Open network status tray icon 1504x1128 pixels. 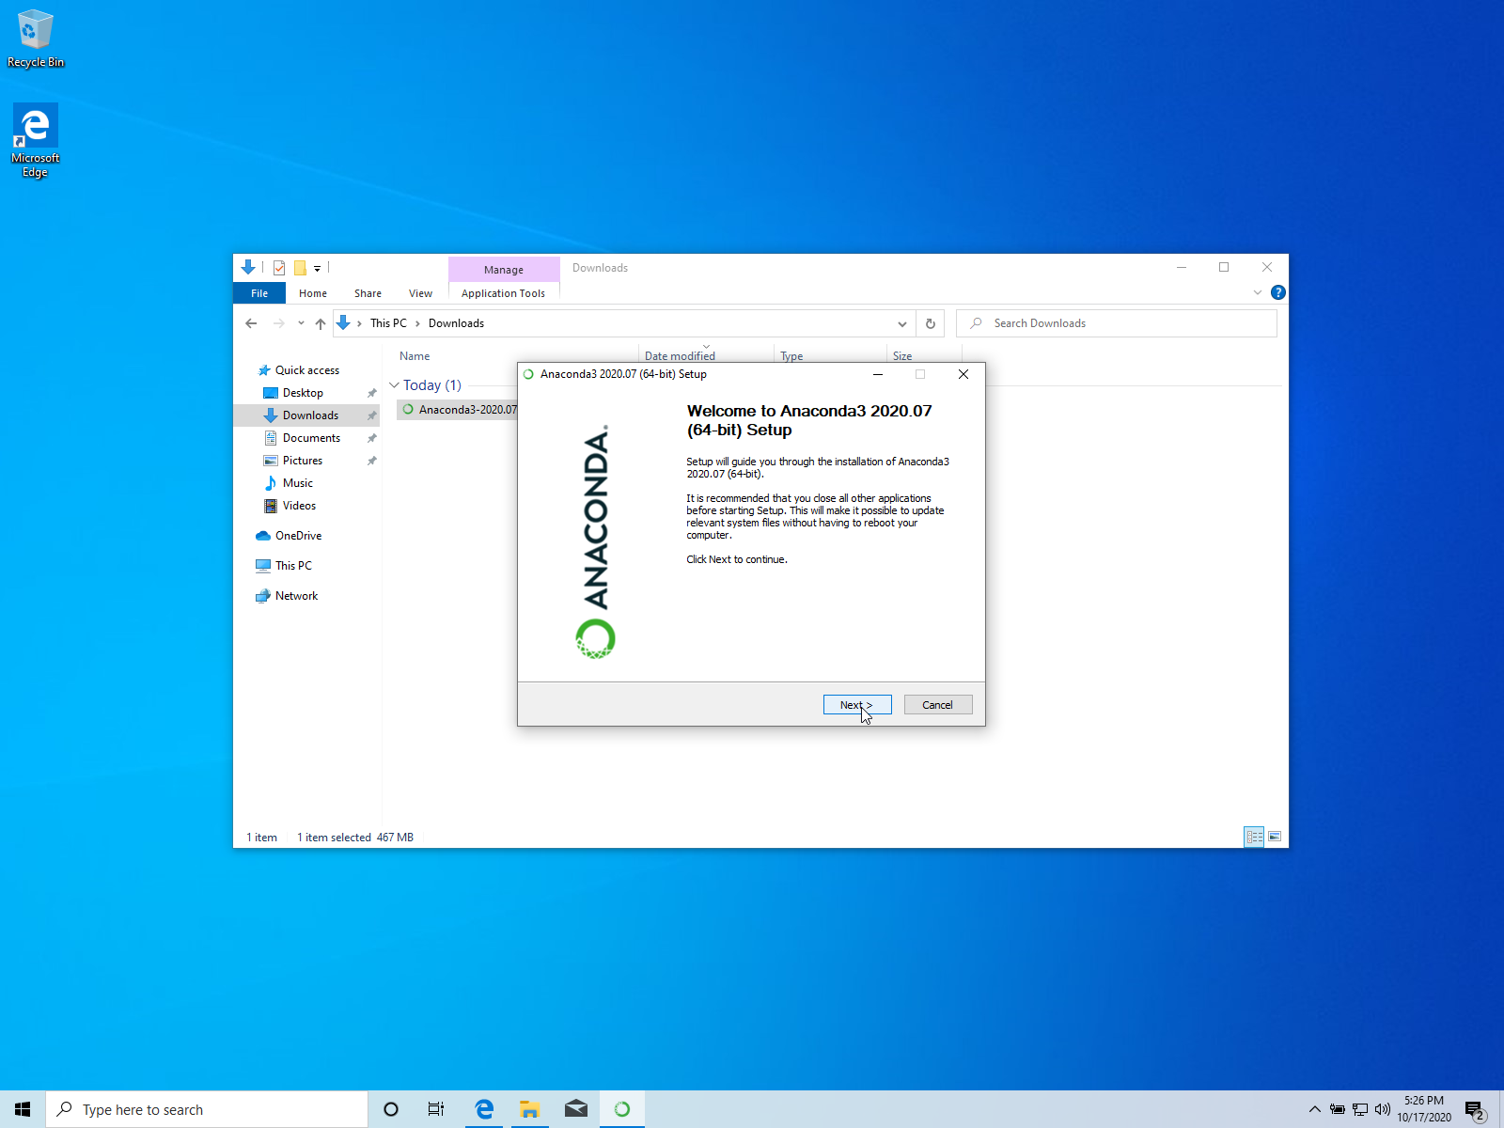pyautogui.click(x=1359, y=1109)
